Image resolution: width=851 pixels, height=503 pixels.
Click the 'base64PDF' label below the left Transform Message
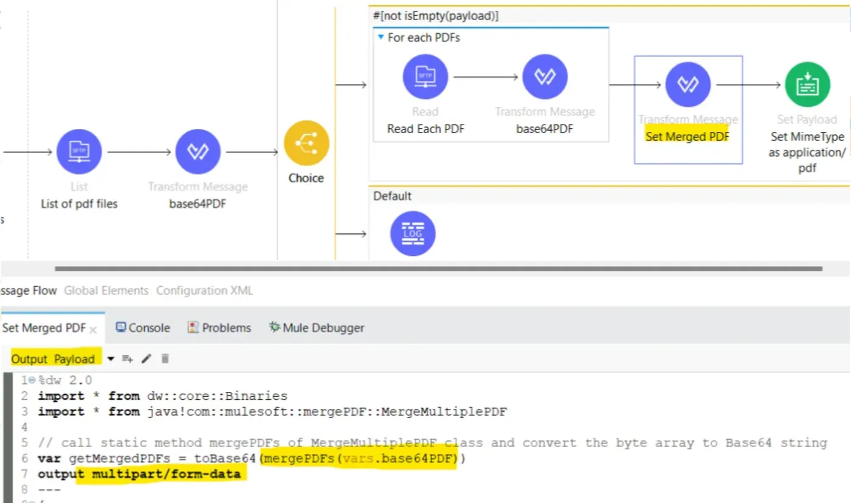coord(198,204)
